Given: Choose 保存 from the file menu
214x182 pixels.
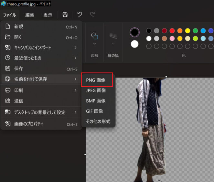Looking at the screenshot, I should pos(41,69).
